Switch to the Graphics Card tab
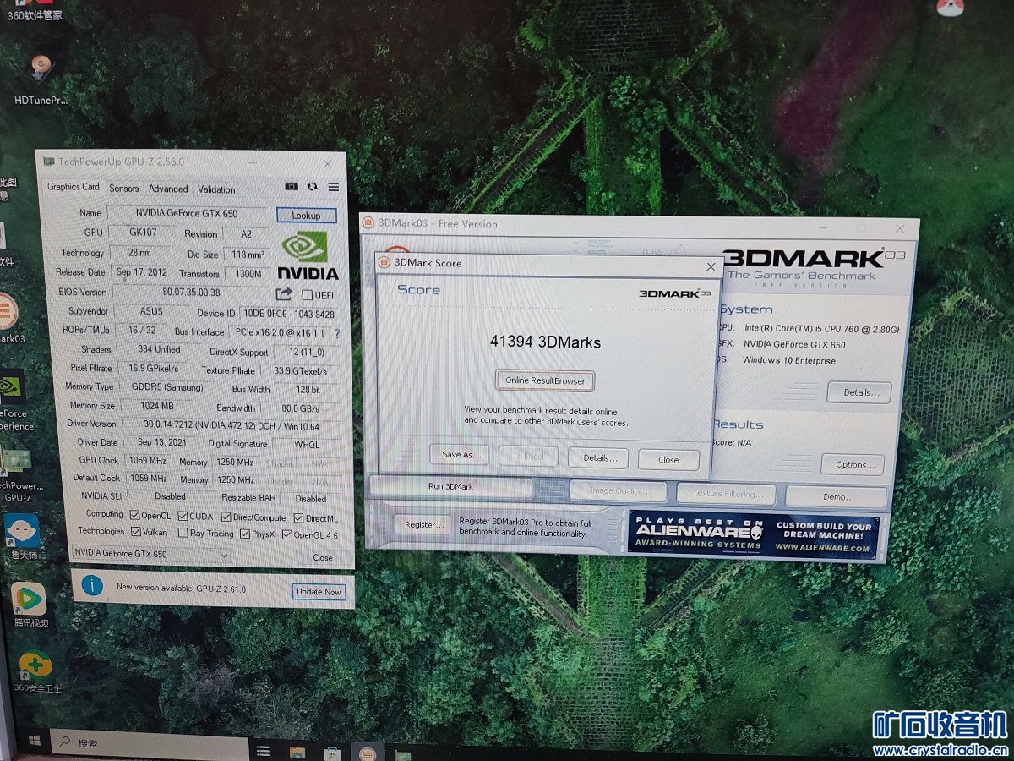The height and width of the screenshot is (761, 1014). (73, 187)
